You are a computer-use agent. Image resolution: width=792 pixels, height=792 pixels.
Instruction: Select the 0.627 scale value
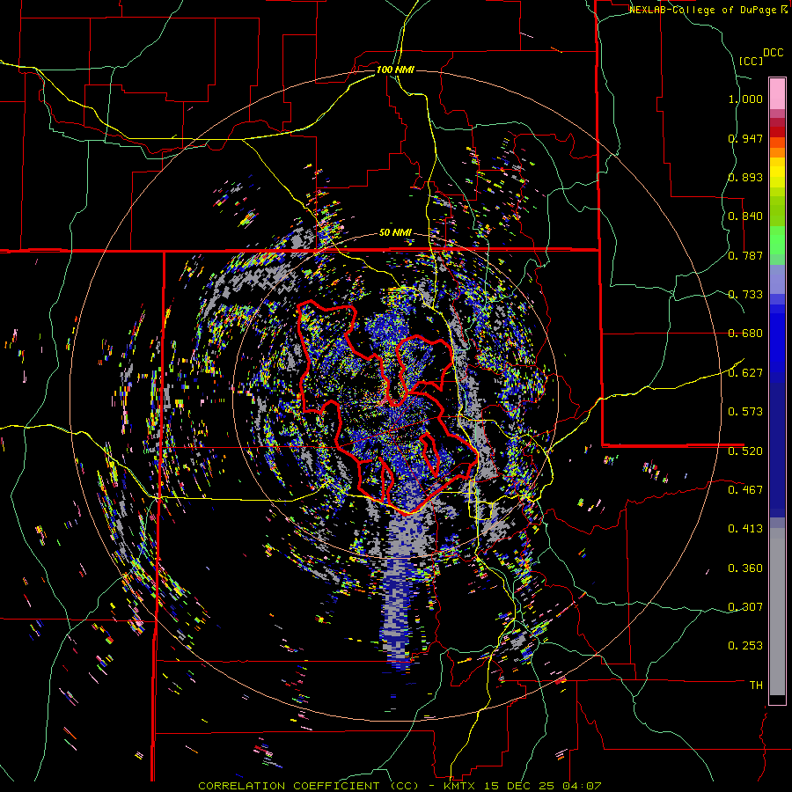coord(745,373)
